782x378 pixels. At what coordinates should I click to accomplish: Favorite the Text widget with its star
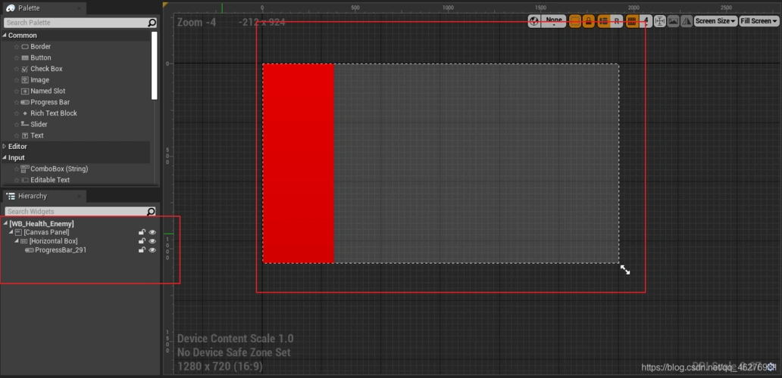17,135
